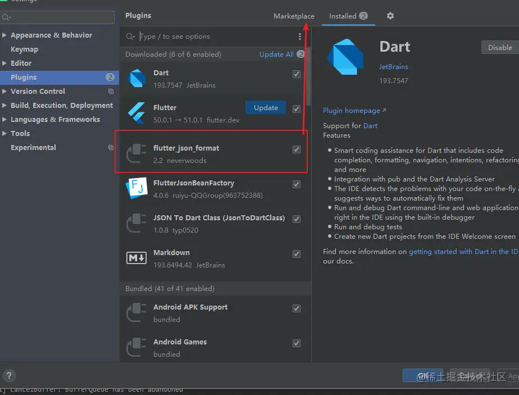Click the Markdown plugin icon
The width and height of the screenshot is (519, 395).
[136, 257]
